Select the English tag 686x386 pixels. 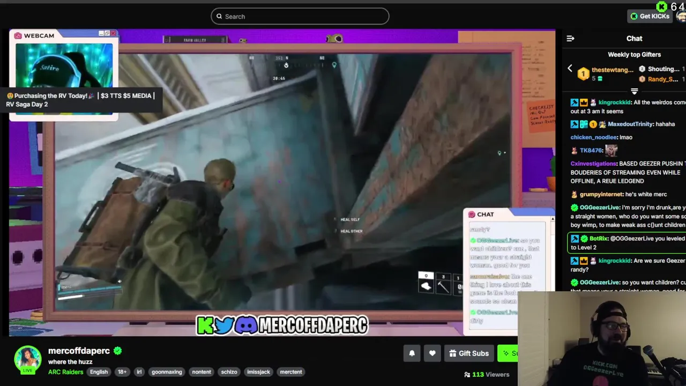coord(99,372)
